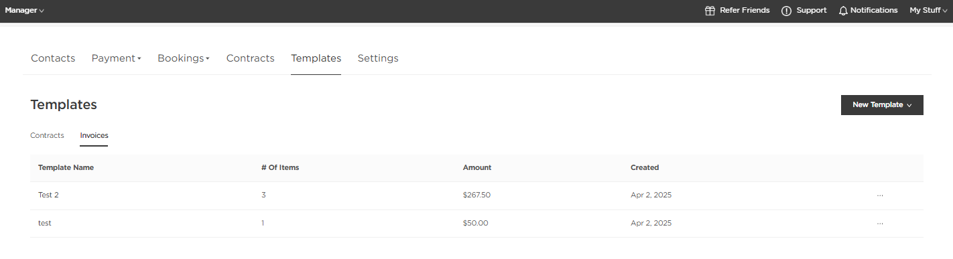Click the Created column header
The height and width of the screenshot is (259, 953).
click(x=645, y=167)
